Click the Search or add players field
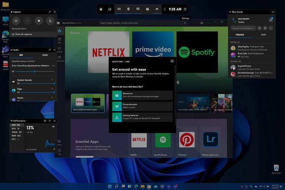285x190 pixels. (x=243, y=28)
